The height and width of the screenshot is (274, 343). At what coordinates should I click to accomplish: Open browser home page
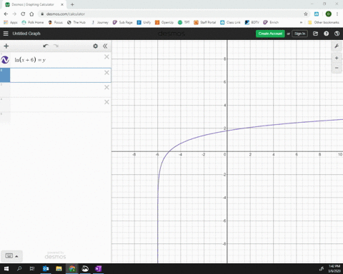[x=31, y=14]
